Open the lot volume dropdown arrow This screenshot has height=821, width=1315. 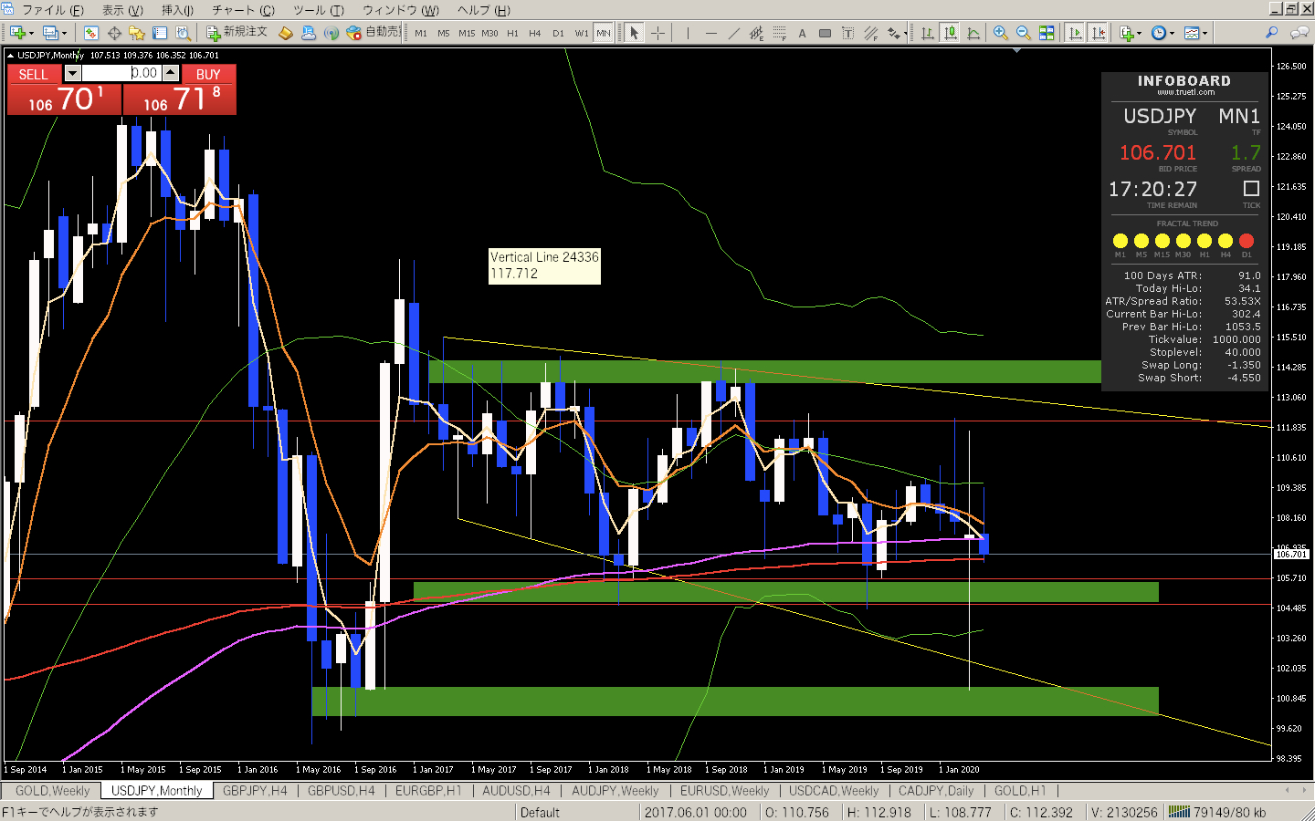click(72, 73)
